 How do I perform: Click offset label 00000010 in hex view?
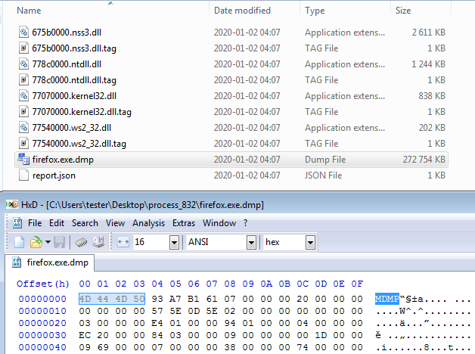pyautogui.click(x=42, y=311)
